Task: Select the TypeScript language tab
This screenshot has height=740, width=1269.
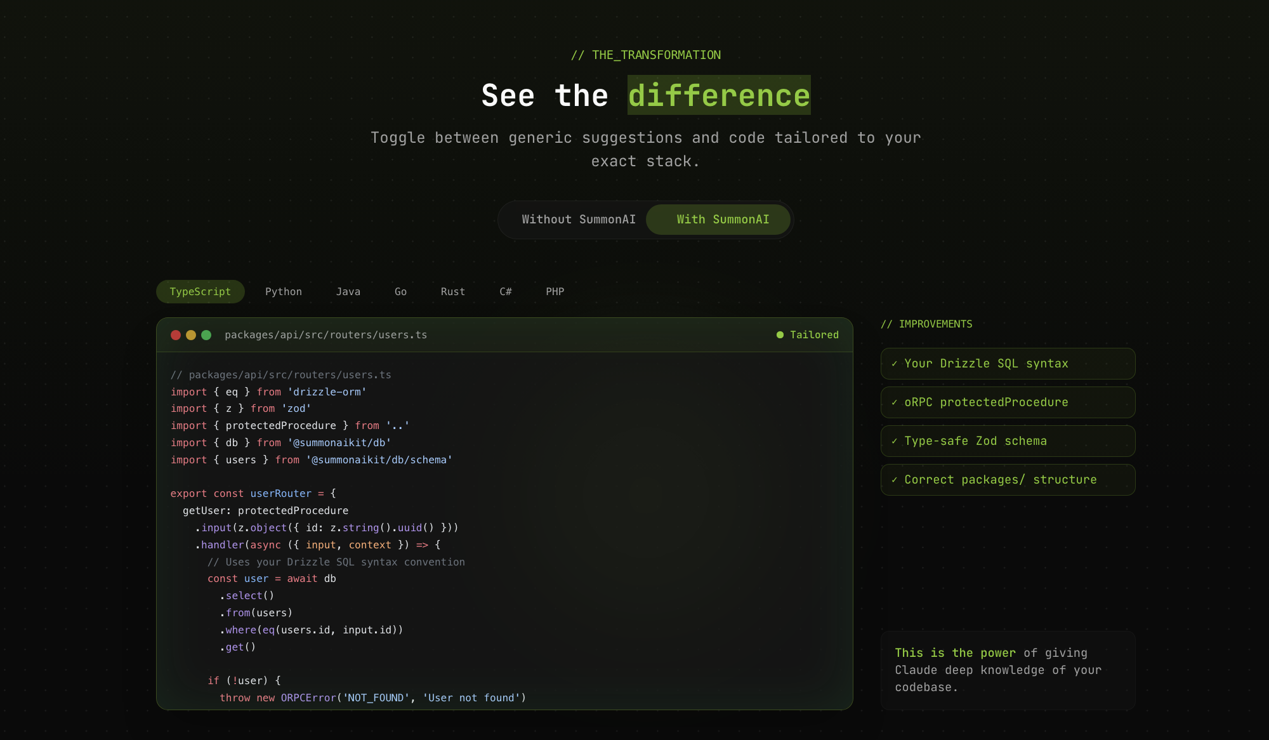Action: click(200, 292)
